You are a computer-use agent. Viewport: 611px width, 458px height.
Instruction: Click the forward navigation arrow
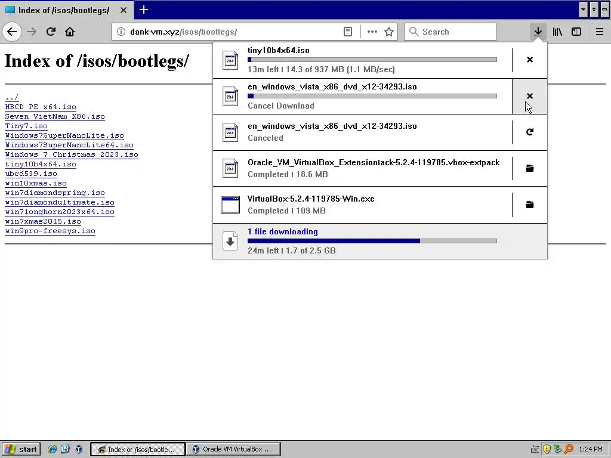tap(32, 32)
